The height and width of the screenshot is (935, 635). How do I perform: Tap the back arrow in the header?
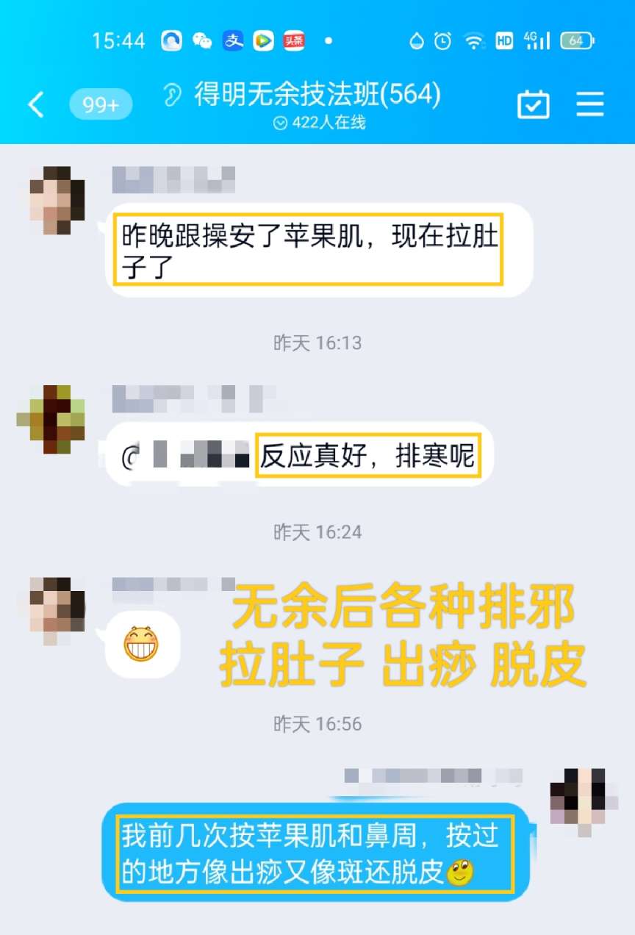35,105
